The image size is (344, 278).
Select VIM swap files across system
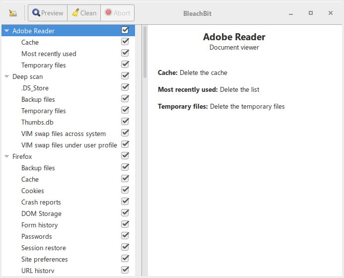click(x=68, y=133)
